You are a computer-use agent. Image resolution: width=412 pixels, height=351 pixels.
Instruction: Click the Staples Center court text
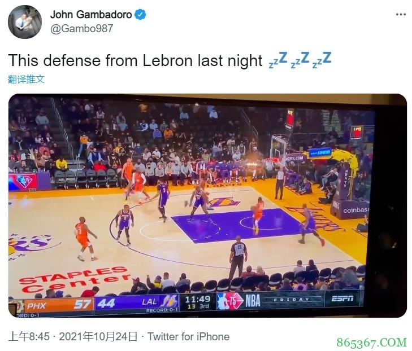[x=75, y=279]
